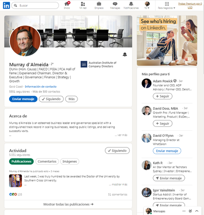This screenshot has height=215, width=204.
Task: Open Kath P. profile name
Action: 158,163
